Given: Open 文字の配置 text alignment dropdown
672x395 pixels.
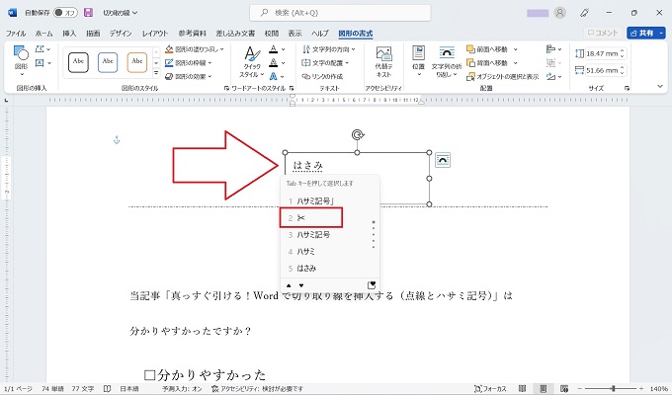Looking at the screenshot, I should [x=325, y=63].
